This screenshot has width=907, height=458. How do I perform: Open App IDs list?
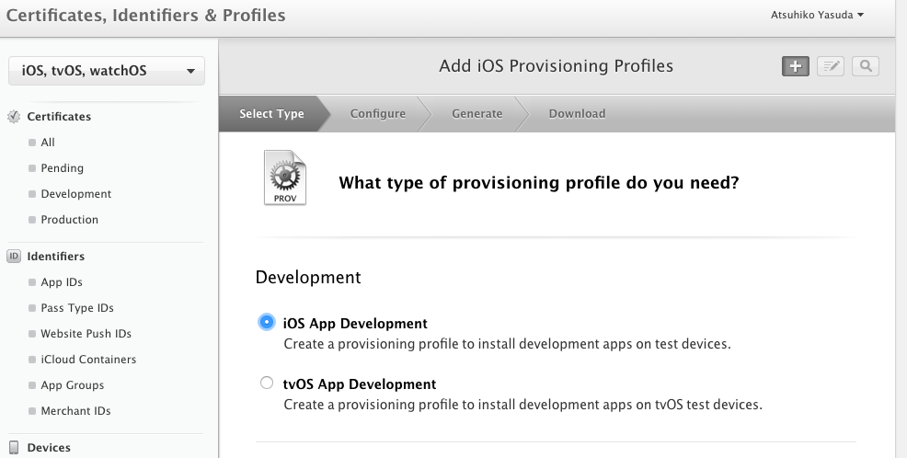point(62,282)
